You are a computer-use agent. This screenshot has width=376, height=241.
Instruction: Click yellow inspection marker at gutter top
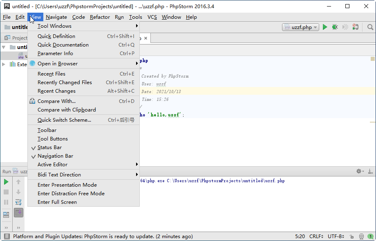click(x=373, y=59)
